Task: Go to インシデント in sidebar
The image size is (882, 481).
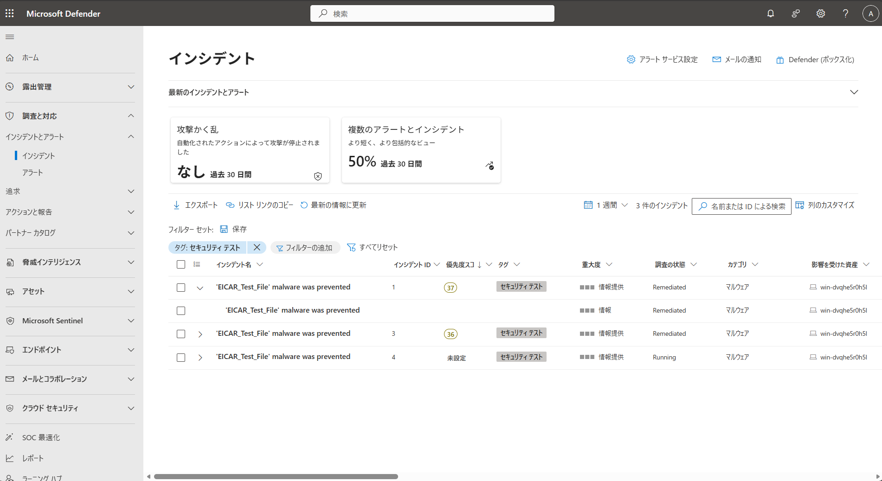Action: (39, 156)
